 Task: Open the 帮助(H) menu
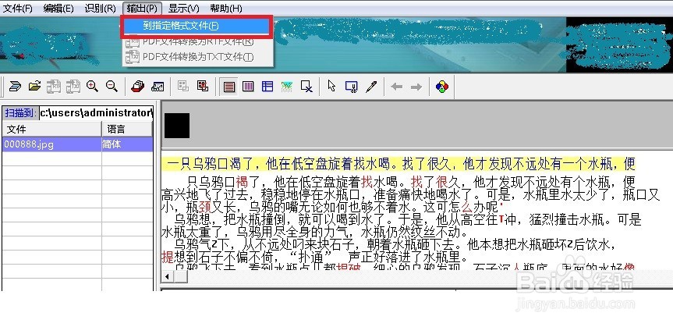(x=226, y=8)
